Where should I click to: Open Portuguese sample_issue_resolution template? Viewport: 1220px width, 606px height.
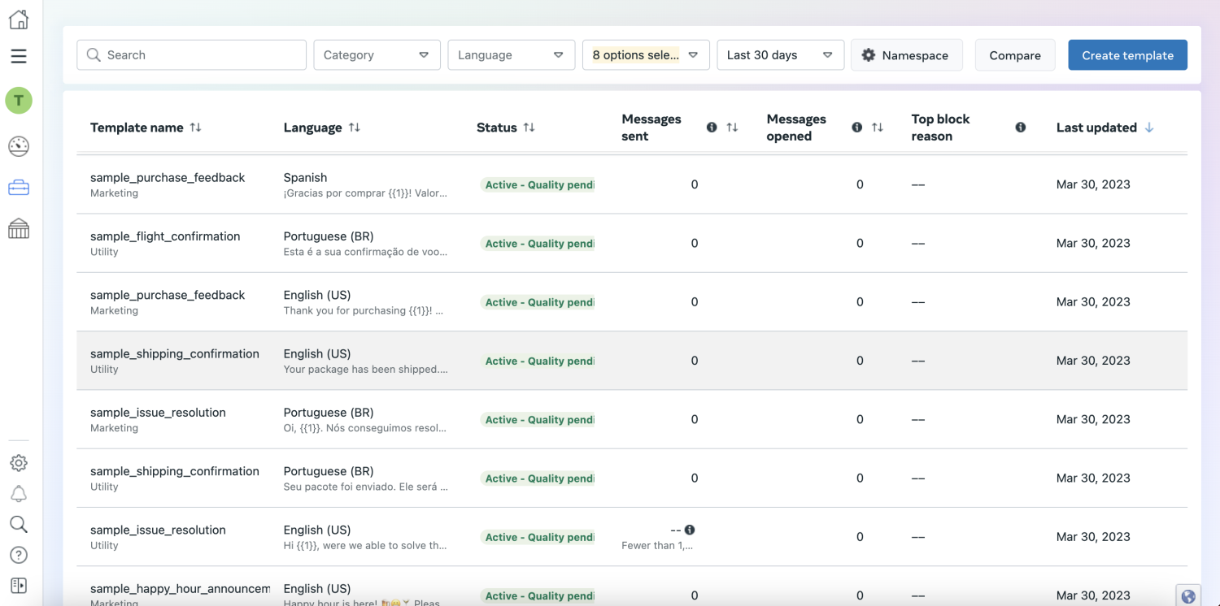[x=158, y=413]
